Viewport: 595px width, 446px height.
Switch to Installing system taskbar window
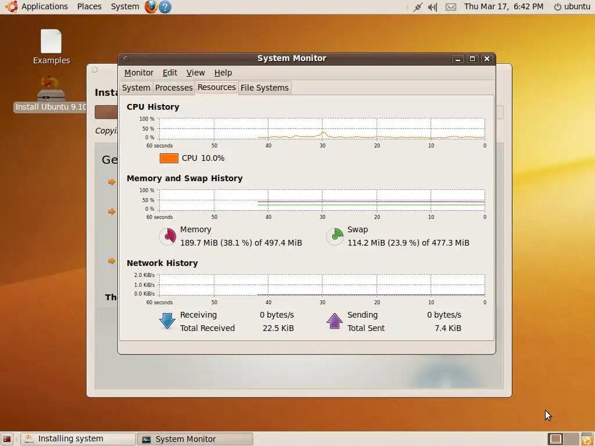pyautogui.click(x=78, y=439)
